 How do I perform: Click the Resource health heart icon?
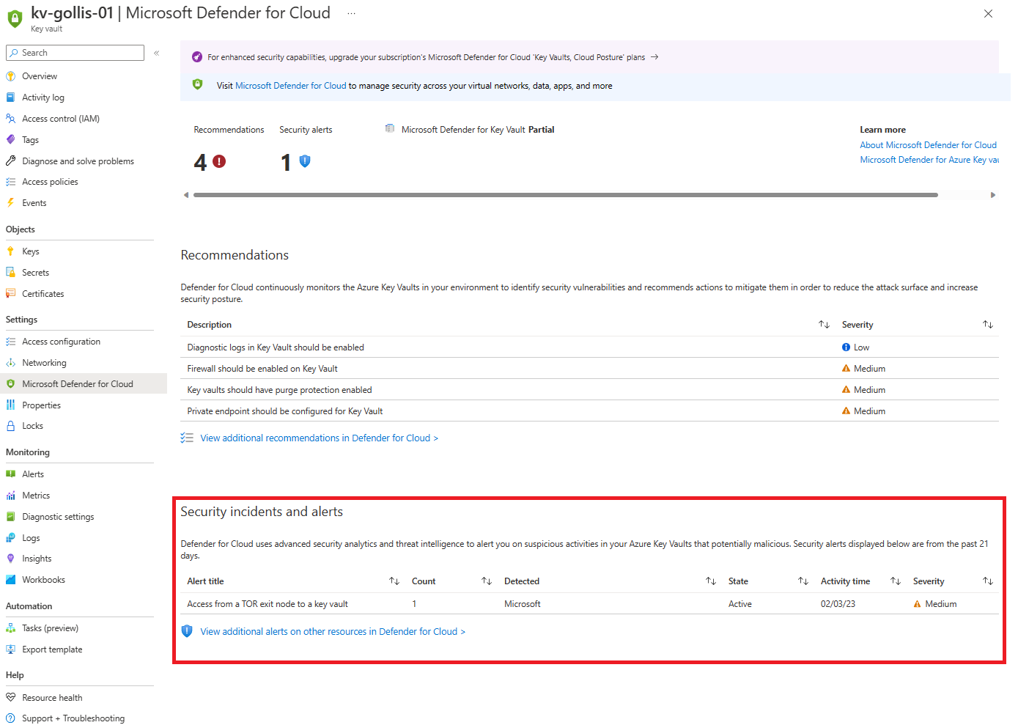click(10, 698)
